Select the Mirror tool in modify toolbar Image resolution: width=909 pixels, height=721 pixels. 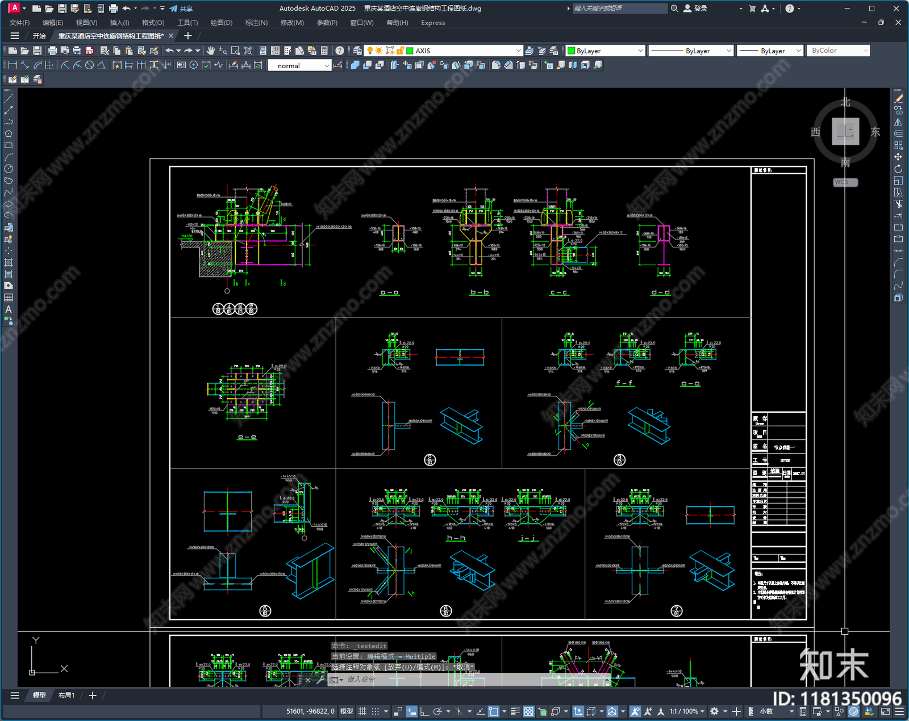tap(898, 122)
